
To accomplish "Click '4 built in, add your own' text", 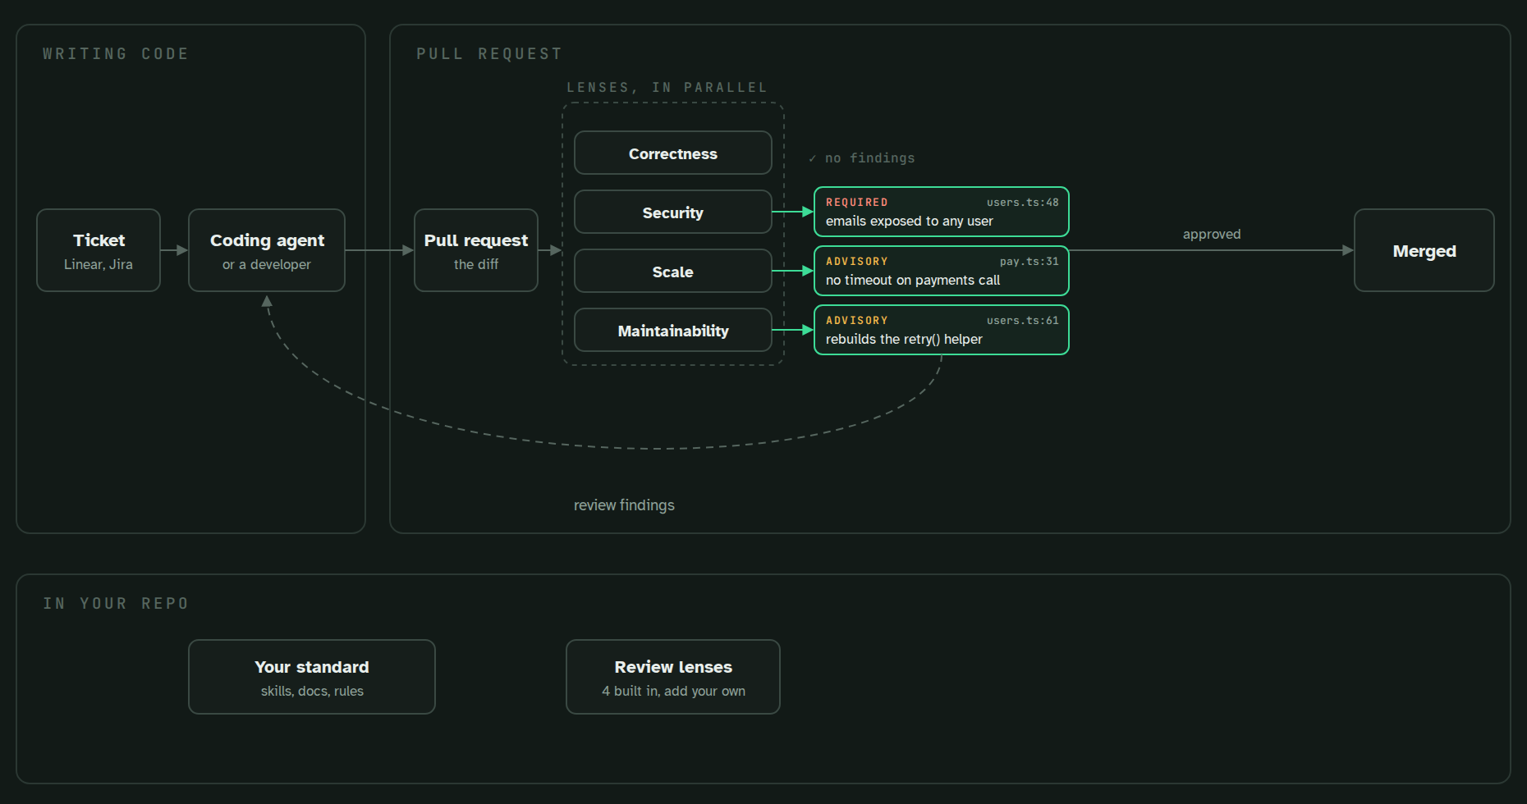I will click(673, 691).
